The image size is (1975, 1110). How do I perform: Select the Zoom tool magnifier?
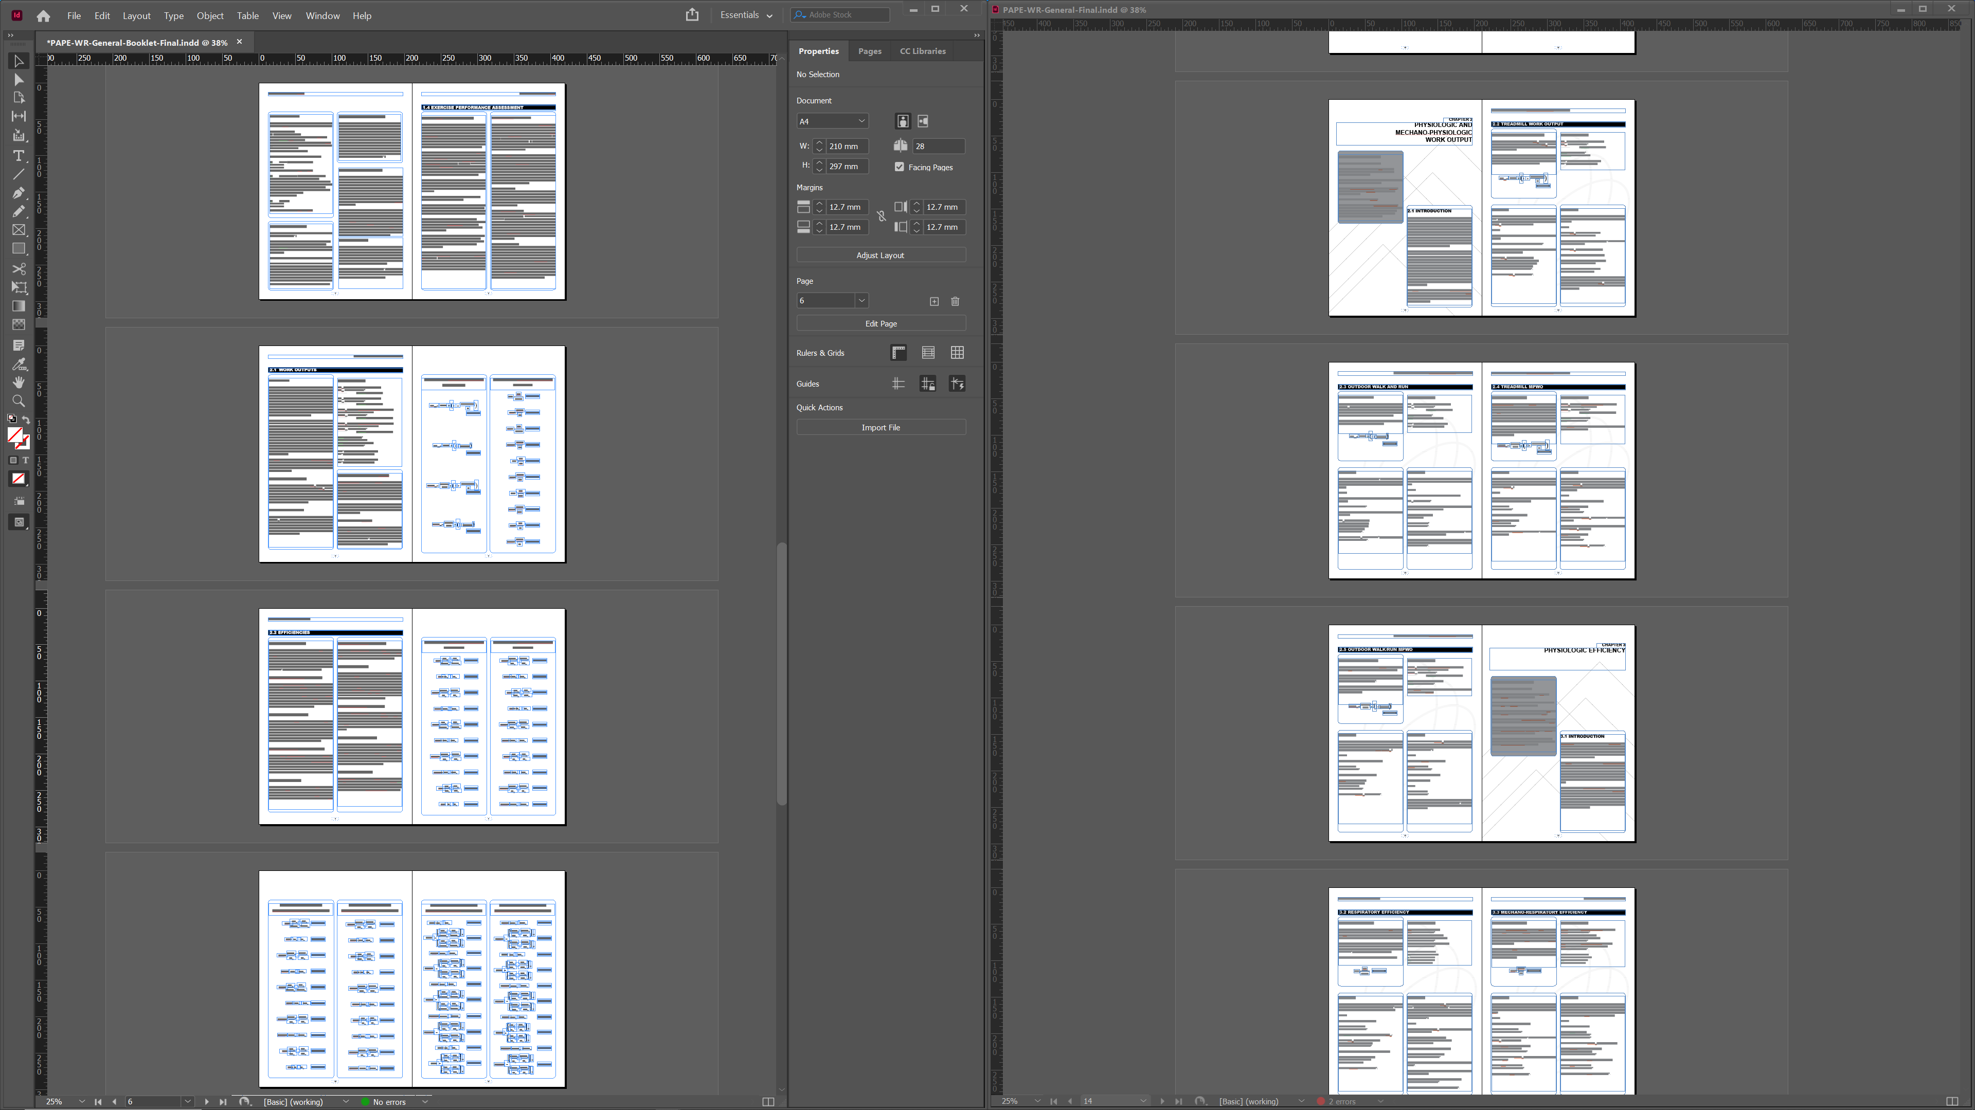[19, 401]
